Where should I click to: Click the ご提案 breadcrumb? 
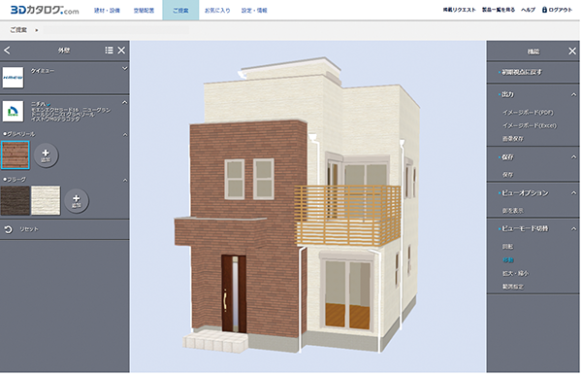18,30
